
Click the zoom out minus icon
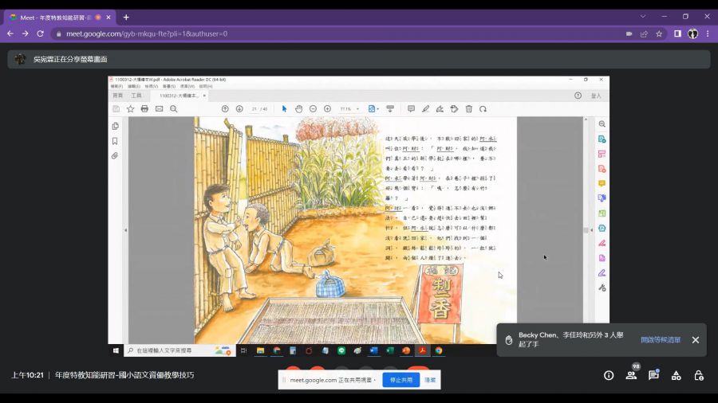click(314, 109)
